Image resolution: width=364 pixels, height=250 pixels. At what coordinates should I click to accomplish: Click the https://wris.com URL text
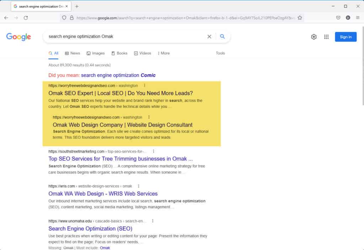coord(61,186)
